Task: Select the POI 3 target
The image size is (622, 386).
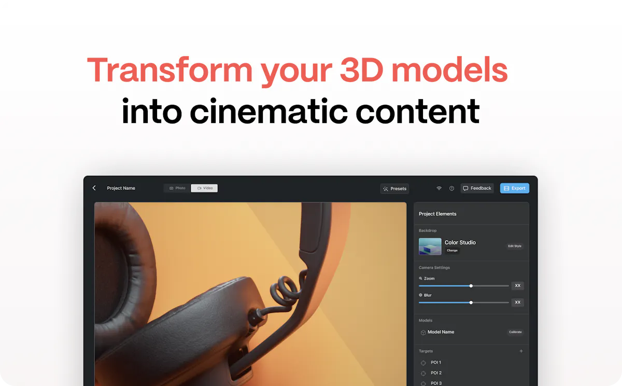Action: [x=436, y=383]
